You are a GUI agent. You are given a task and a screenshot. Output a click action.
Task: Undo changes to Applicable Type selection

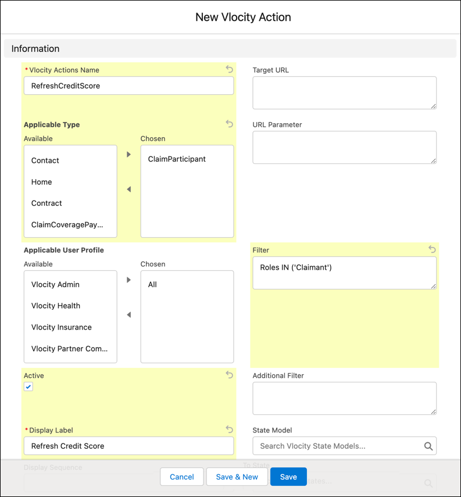(229, 124)
